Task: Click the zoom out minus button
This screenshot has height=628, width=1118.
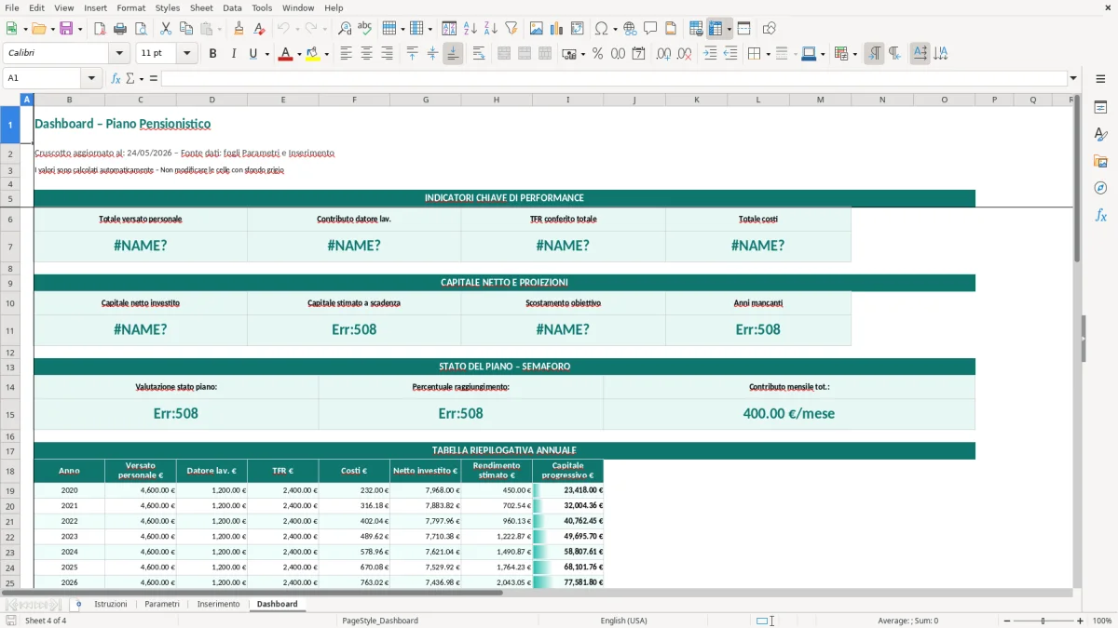Action: tap(1007, 621)
